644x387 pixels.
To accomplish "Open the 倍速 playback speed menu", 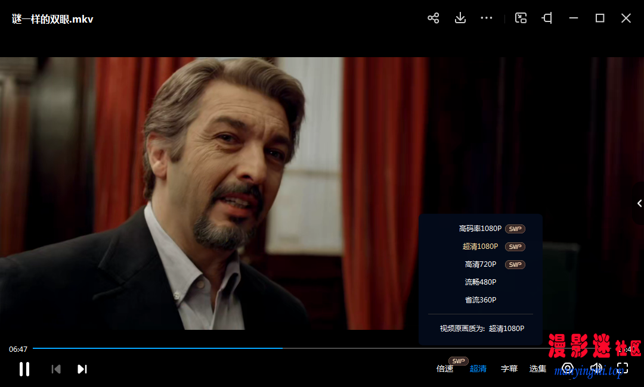I will [x=445, y=369].
